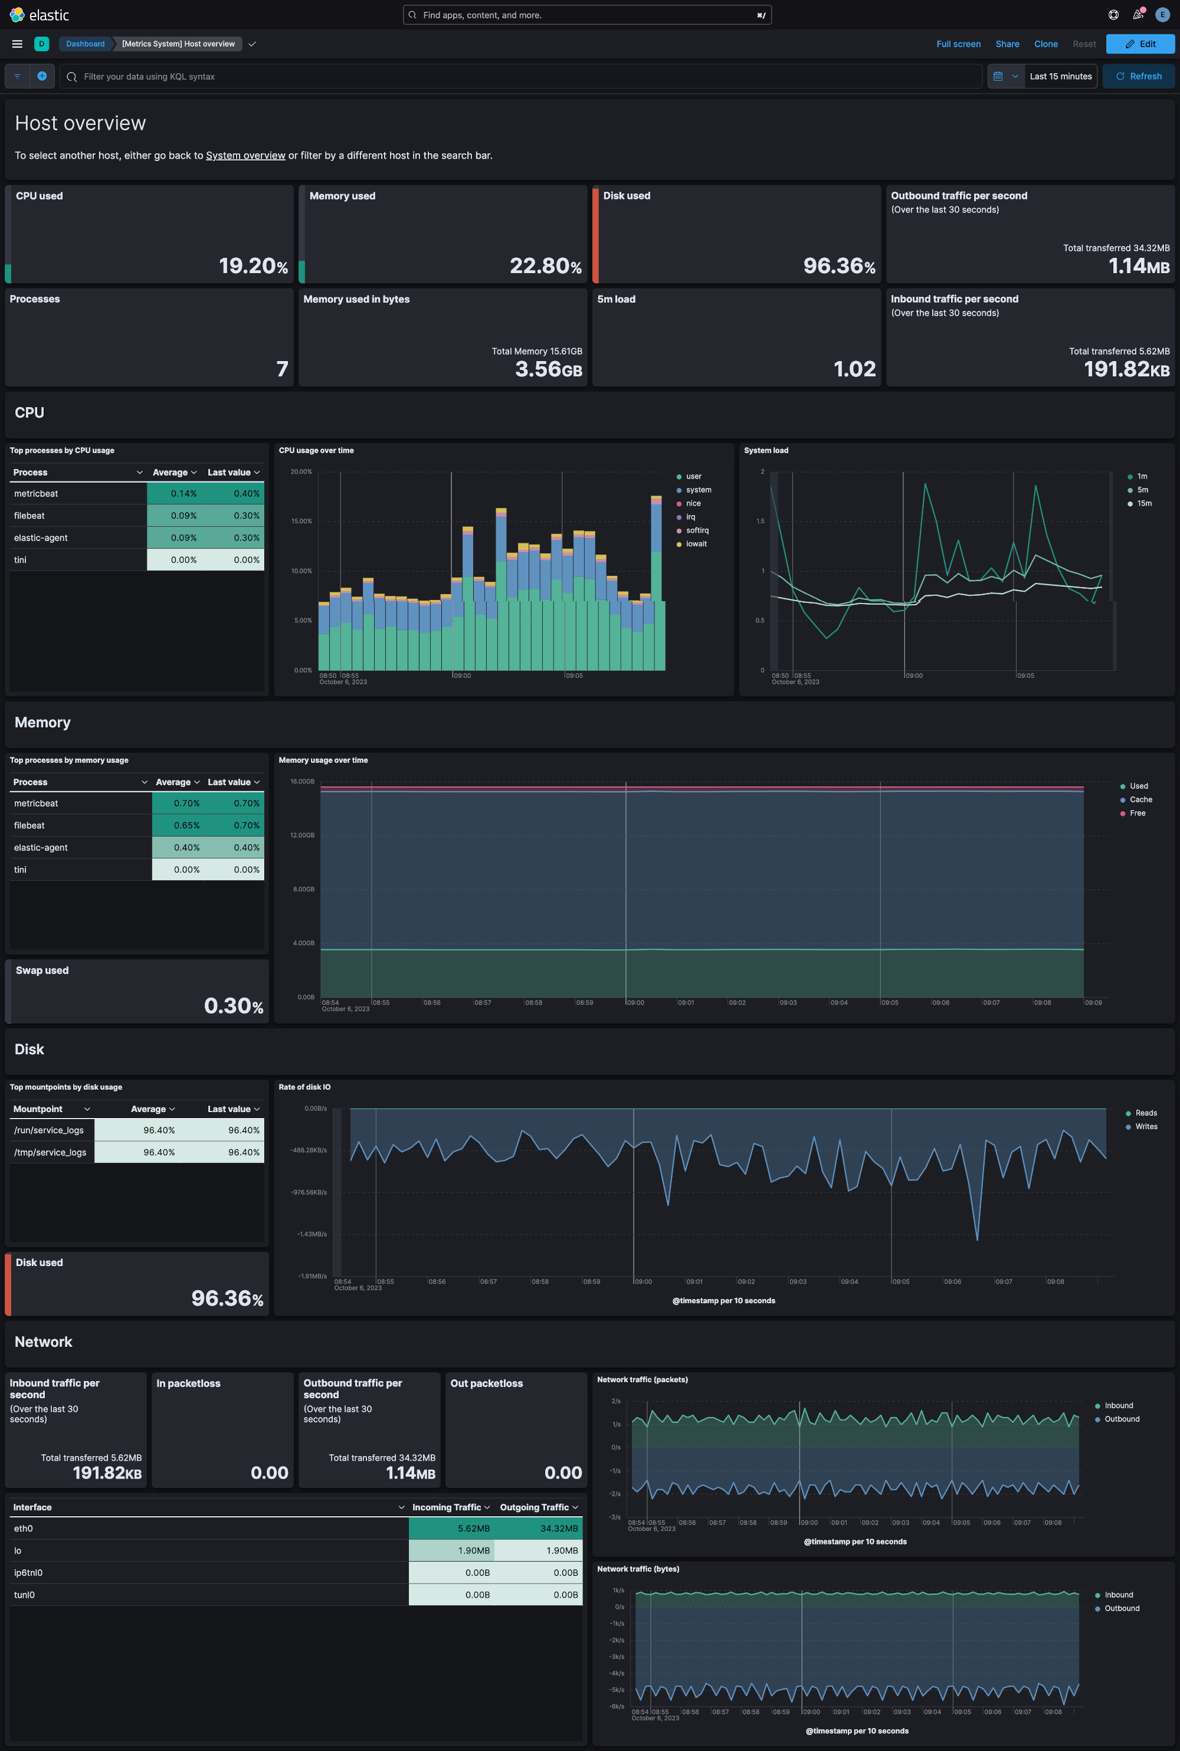Screen dimensions: 1180x1751
Task: Open the newsfeed announcements icon
Action: [1137, 14]
